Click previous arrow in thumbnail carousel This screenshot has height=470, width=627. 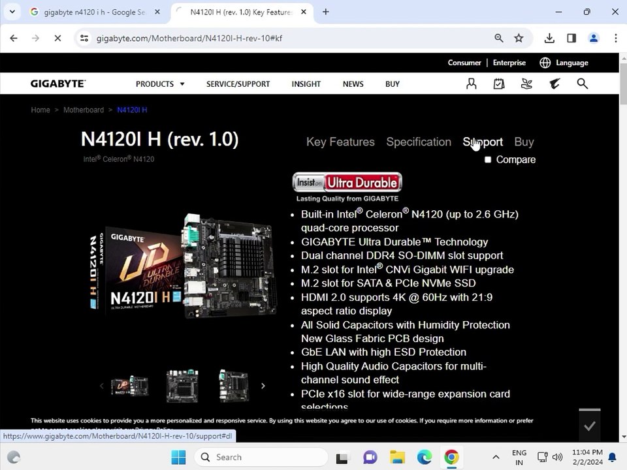(102, 386)
